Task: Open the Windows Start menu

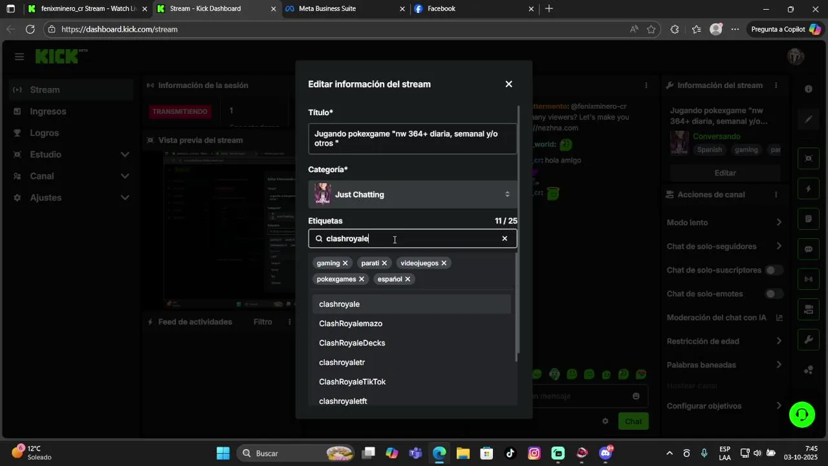Action: [223, 453]
